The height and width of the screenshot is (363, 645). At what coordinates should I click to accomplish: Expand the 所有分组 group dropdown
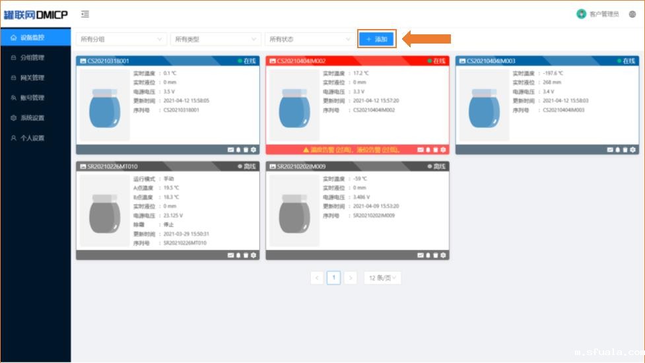pos(121,40)
